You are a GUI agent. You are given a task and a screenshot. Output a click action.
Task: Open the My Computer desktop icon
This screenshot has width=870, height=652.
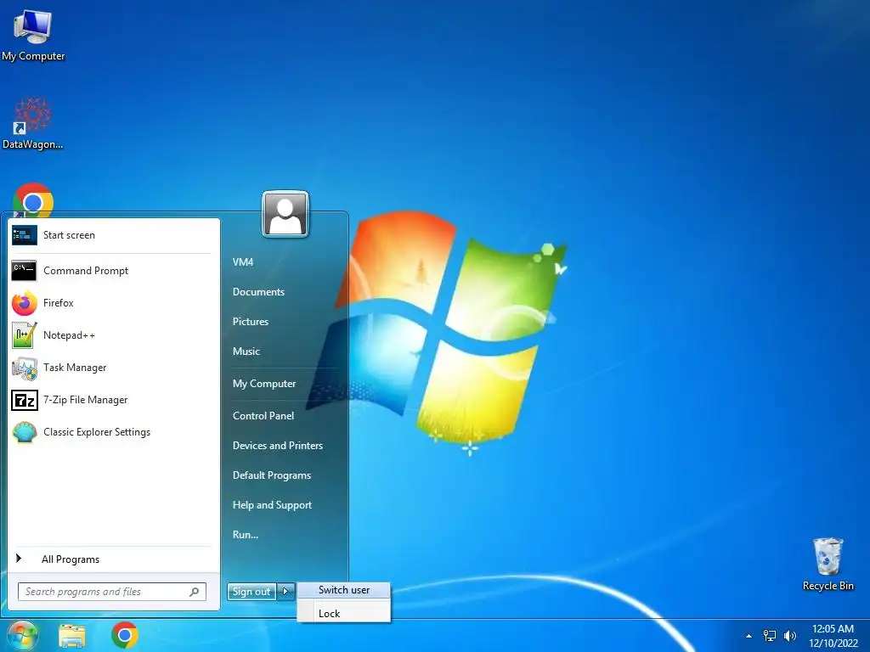pyautogui.click(x=33, y=34)
